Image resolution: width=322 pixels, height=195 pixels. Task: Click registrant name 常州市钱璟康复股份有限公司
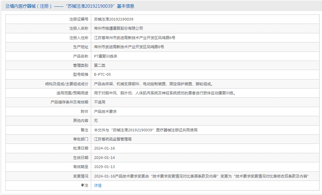click(118, 28)
